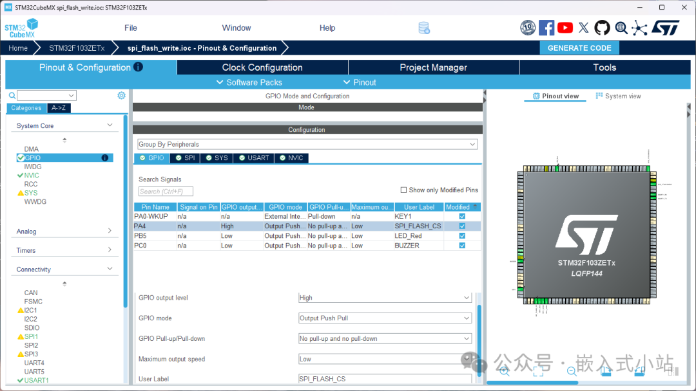Toggle Modified checkbox for PA0-WKUP
The height and width of the screenshot is (391, 696).
click(x=462, y=217)
